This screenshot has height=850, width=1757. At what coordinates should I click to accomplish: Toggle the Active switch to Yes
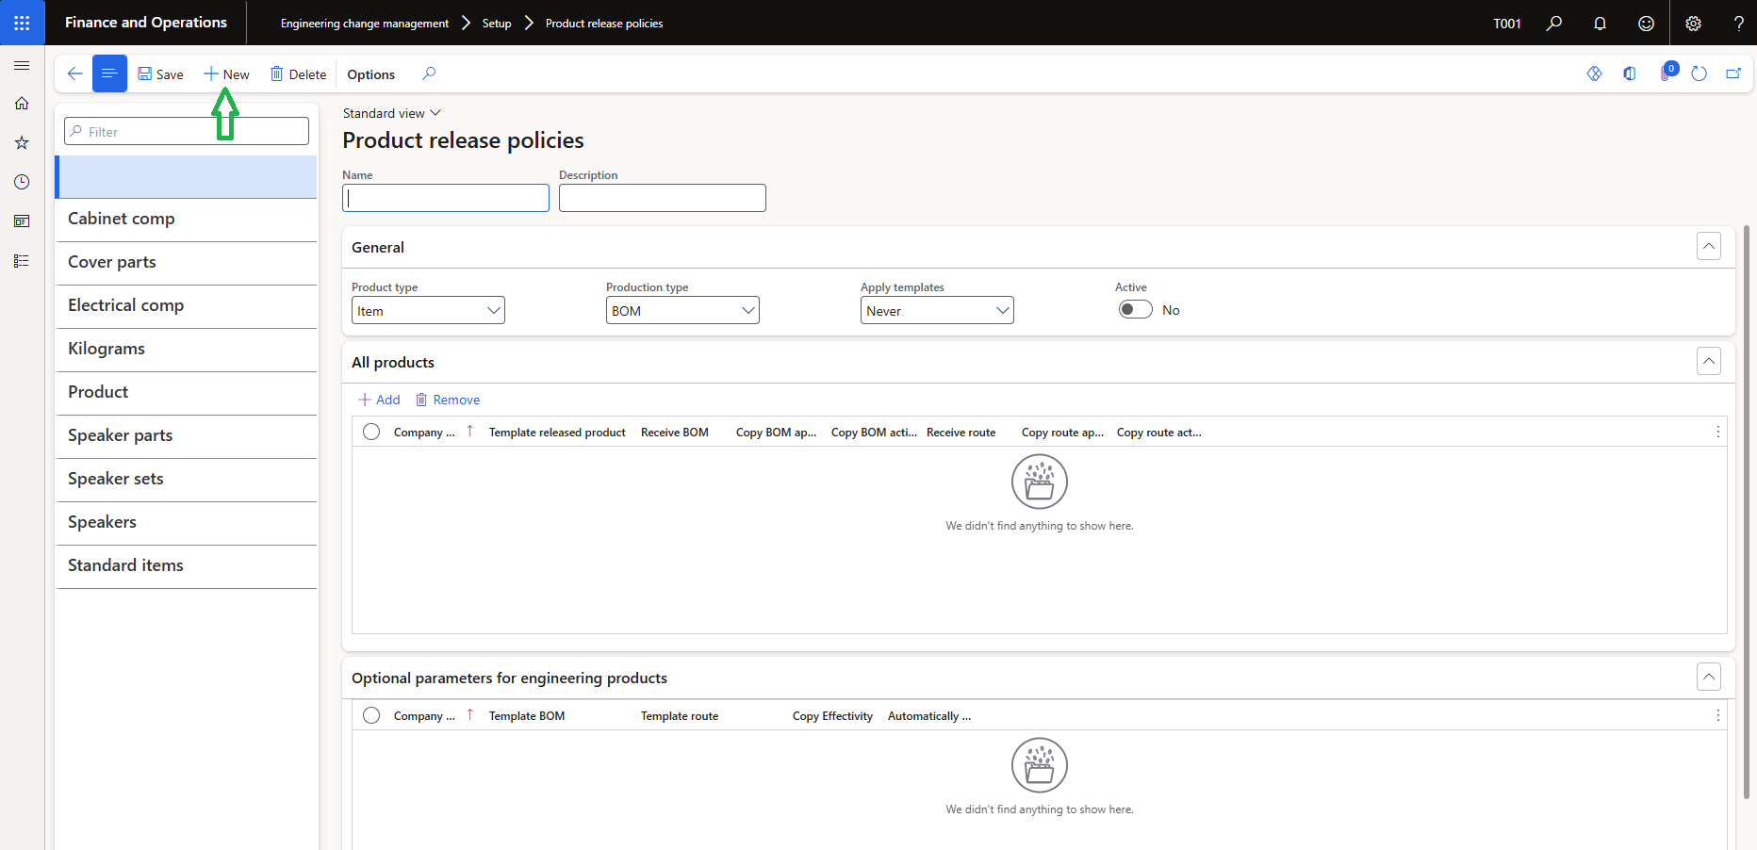1135,309
